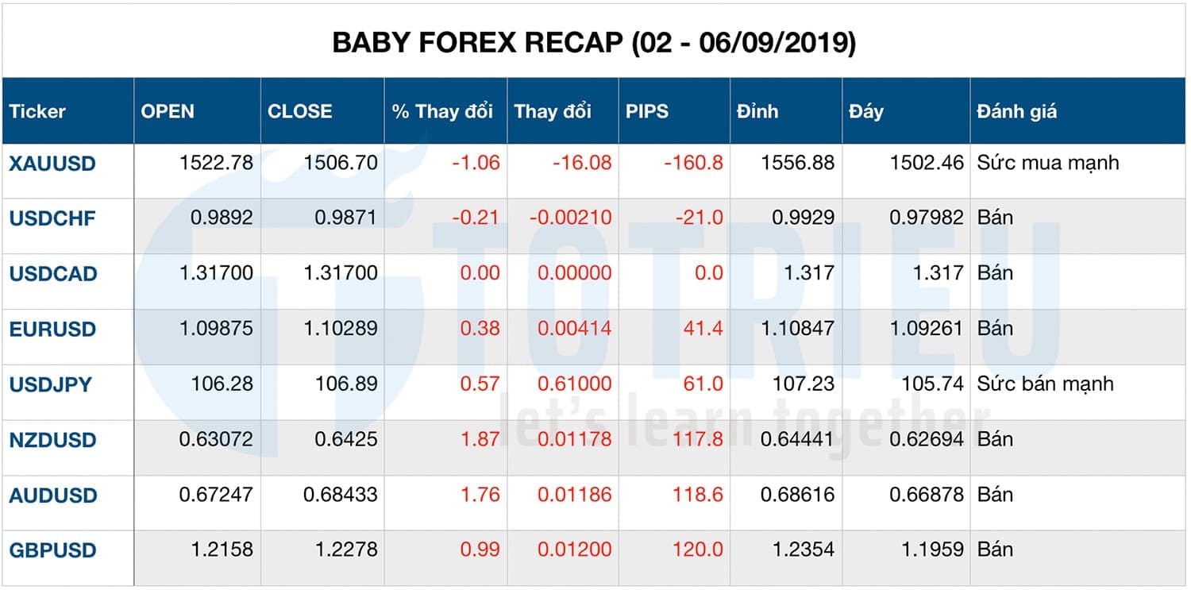Click the -160.8 PIPS value for XAUUSD
This screenshot has height=590, width=1191.
click(x=692, y=163)
